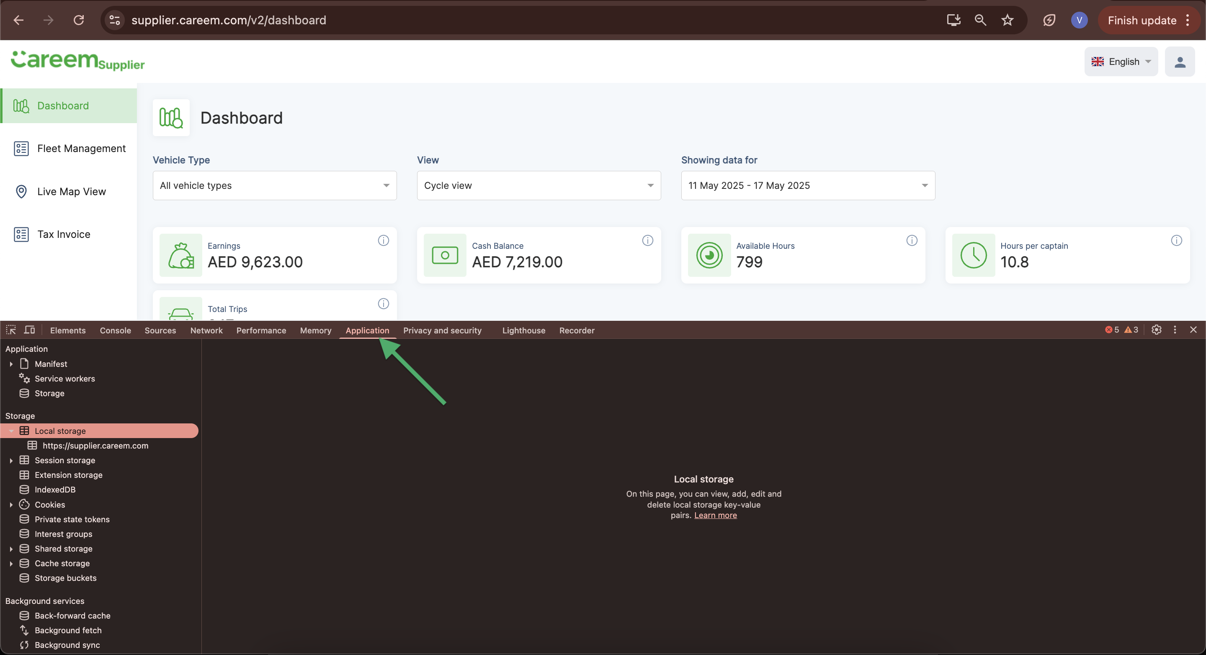Viewport: 1206px width, 655px height.
Task: Select IndexedDB item
Action: [55, 490]
